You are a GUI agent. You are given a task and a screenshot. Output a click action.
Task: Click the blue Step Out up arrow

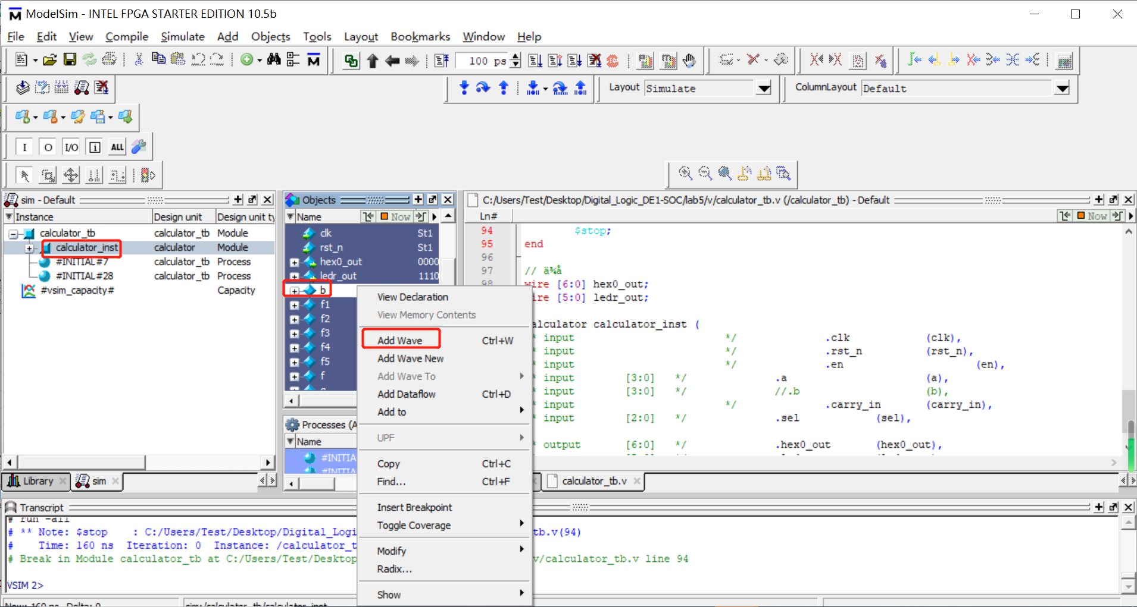pyautogui.click(x=504, y=88)
